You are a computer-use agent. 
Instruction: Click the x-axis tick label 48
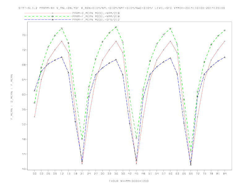pos(143,174)
